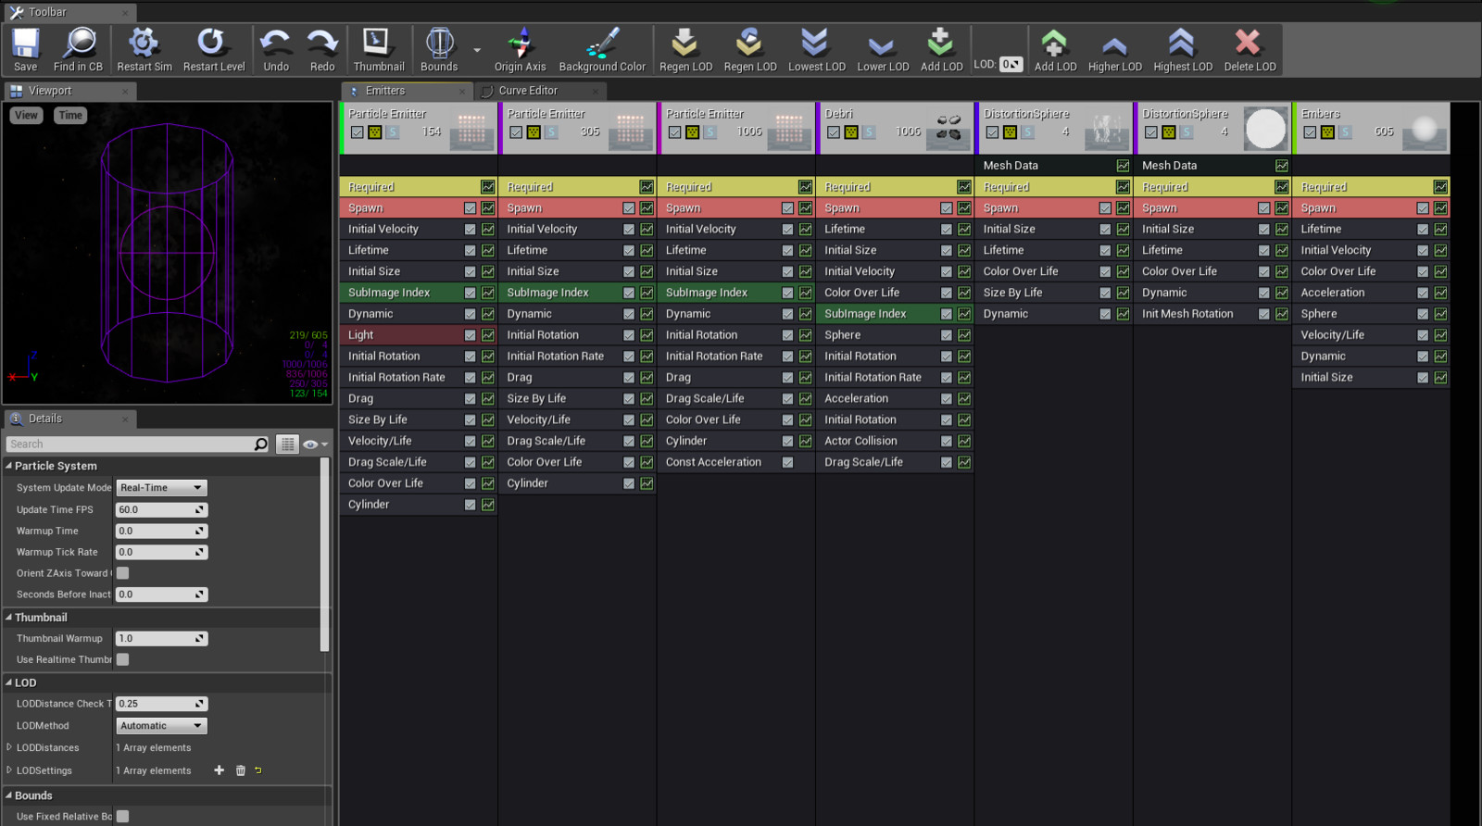Select Sphere module in Debri emitter
Screen dimensions: 1482x826
click(x=895, y=335)
